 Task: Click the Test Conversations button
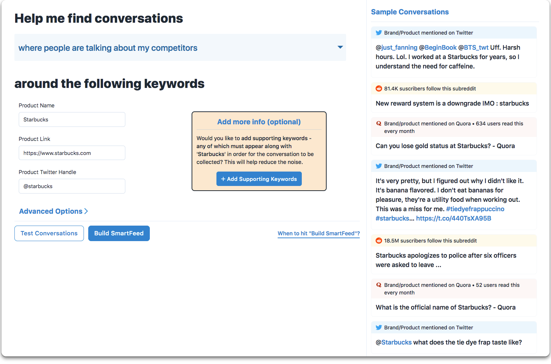point(49,233)
